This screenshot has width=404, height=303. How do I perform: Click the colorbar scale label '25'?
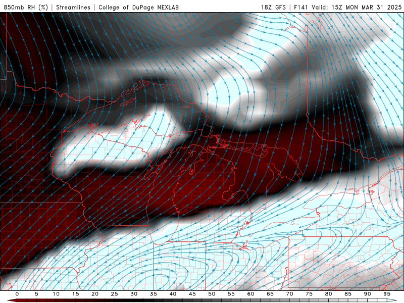115,294
